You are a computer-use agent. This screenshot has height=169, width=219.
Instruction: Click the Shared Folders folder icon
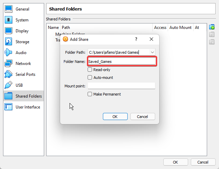(x=8, y=96)
